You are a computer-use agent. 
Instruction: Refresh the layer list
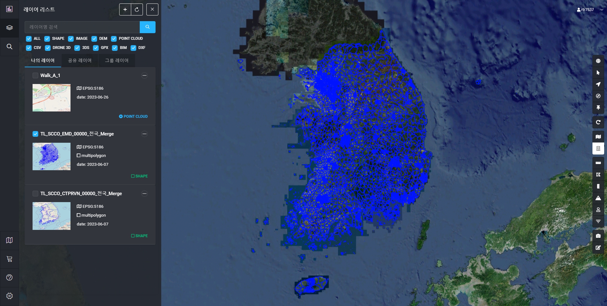(x=137, y=9)
